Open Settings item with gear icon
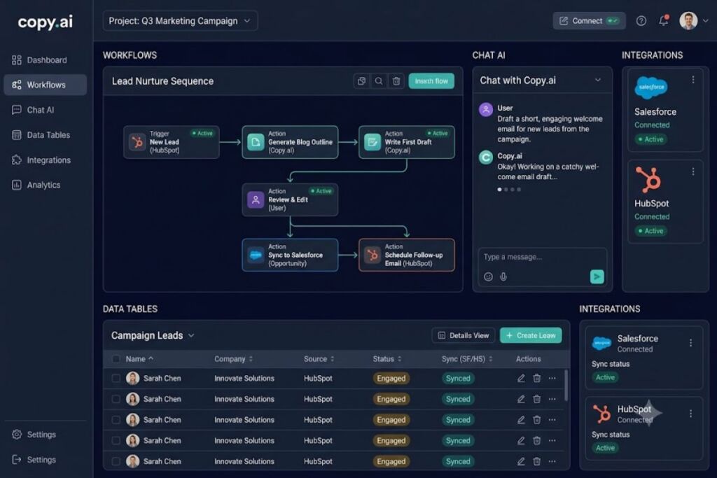This screenshot has height=478, width=717. coord(45,435)
